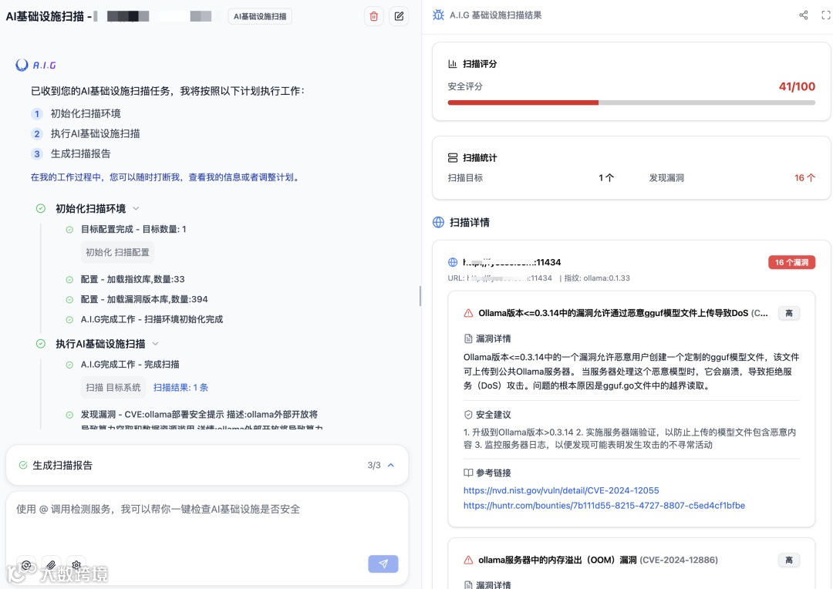Click the shield icon beside 安全建议
833x589 pixels.
click(x=468, y=414)
